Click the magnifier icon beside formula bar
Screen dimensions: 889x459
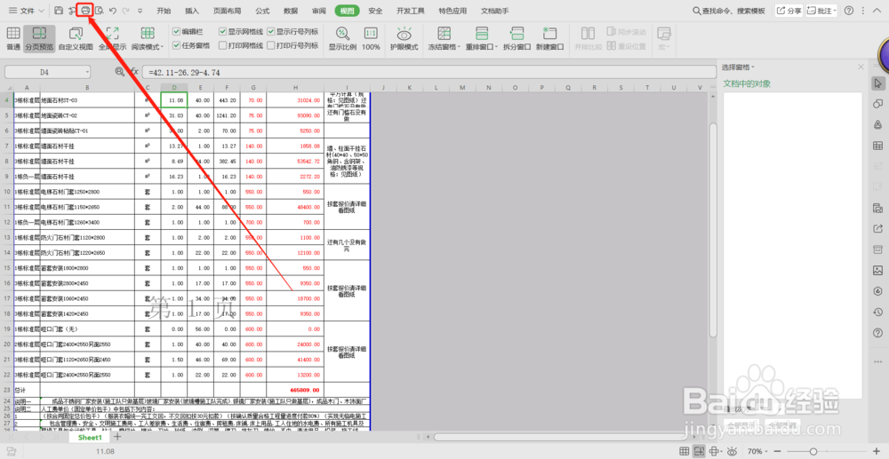pyautogui.click(x=120, y=71)
